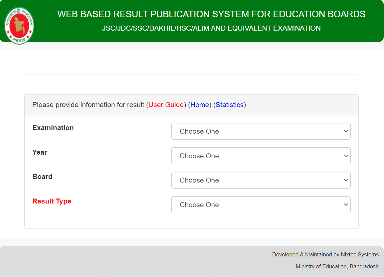Viewport: 384px width, 277px height.
Task: Click the chevron on the Result Type selector
Action: [346, 205]
